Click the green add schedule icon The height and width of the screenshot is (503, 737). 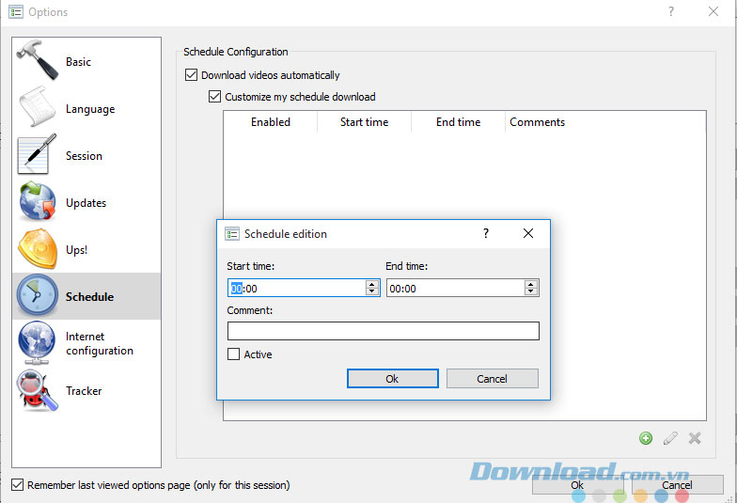(x=646, y=438)
